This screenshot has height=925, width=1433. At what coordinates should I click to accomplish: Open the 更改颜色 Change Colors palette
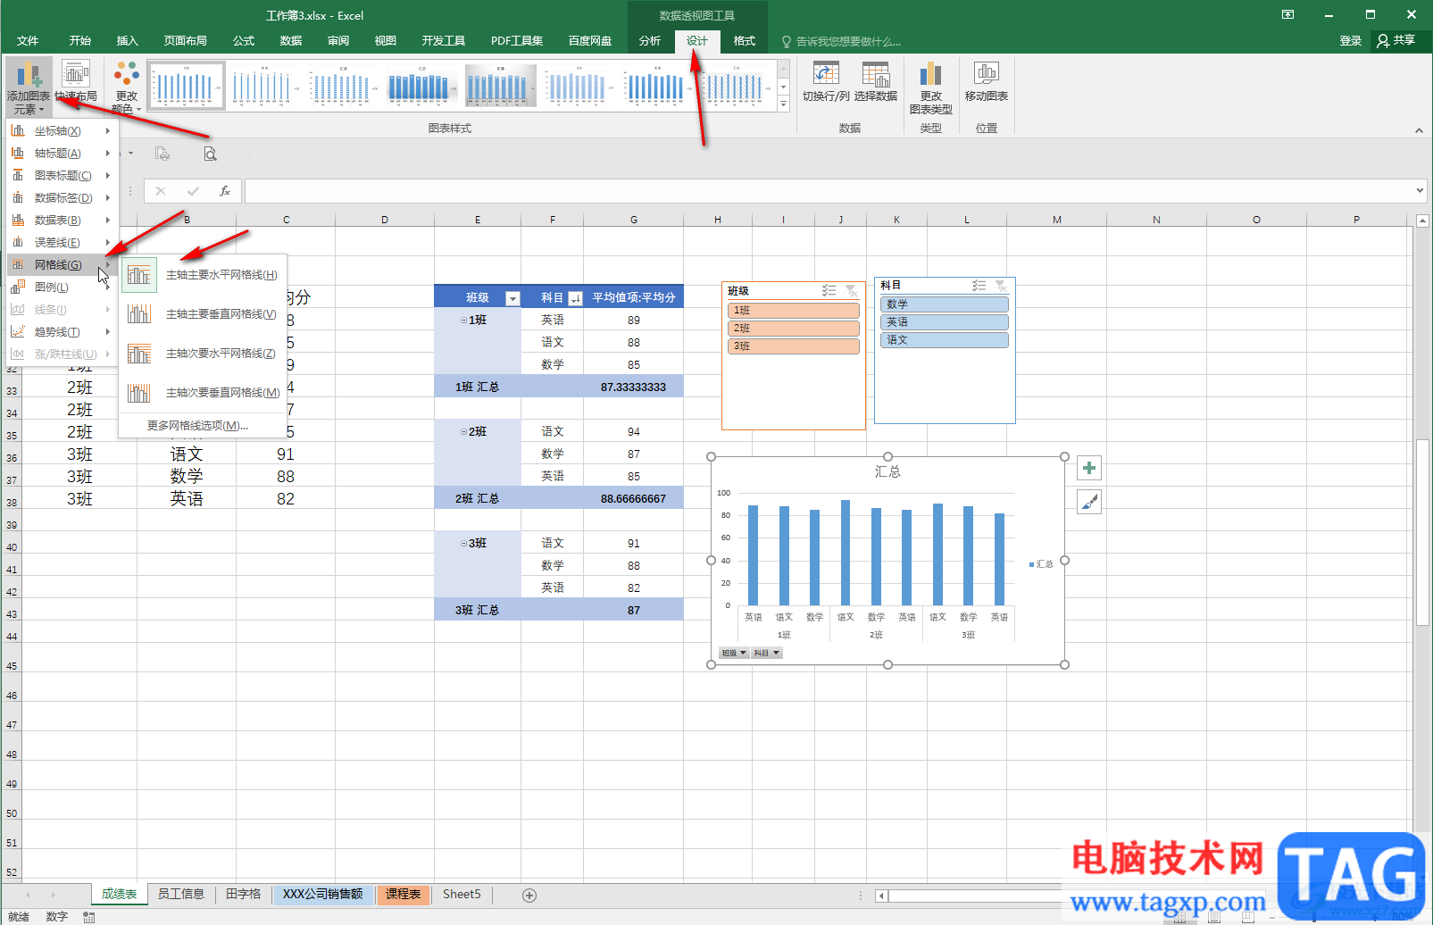tap(127, 87)
